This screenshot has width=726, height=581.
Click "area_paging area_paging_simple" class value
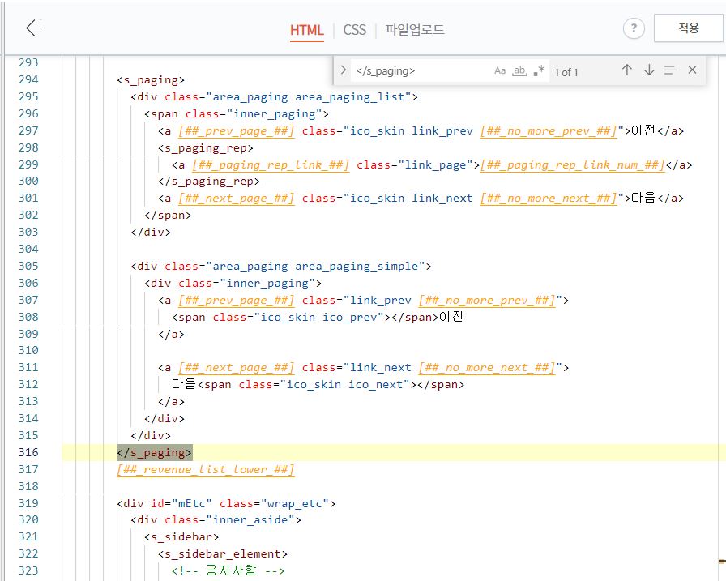tap(315, 267)
